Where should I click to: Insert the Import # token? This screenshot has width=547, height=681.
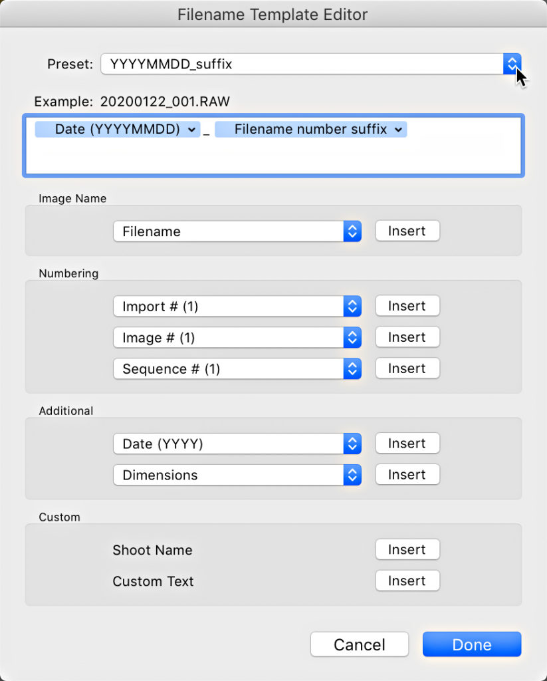click(407, 306)
